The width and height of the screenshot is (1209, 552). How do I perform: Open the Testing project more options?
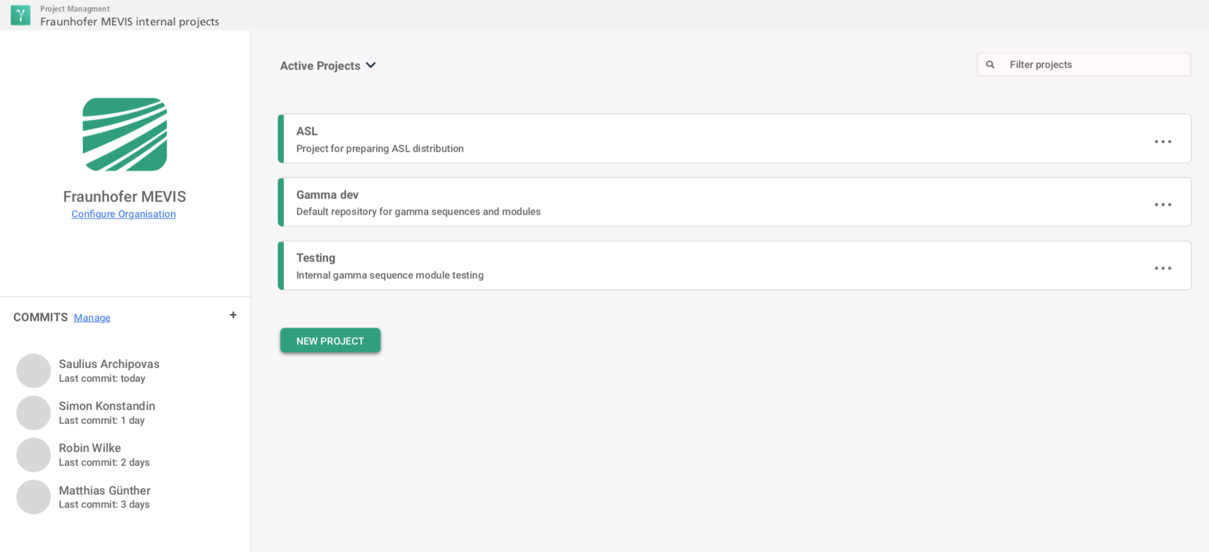[x=1162, y=268]
